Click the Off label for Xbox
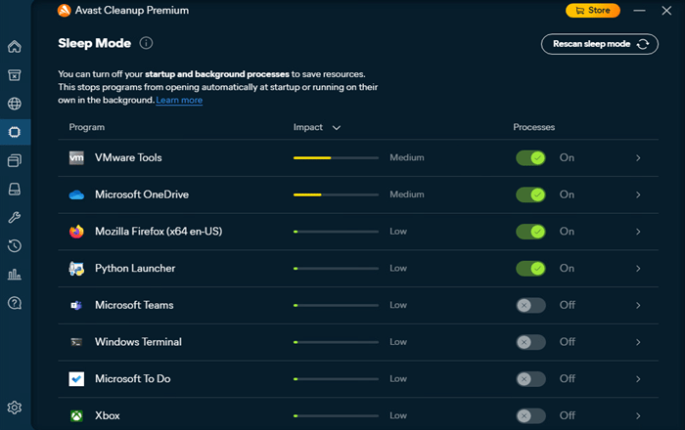The height and width of the screenshot is (430, 685). pyautogui.click(x=567, y=415)
